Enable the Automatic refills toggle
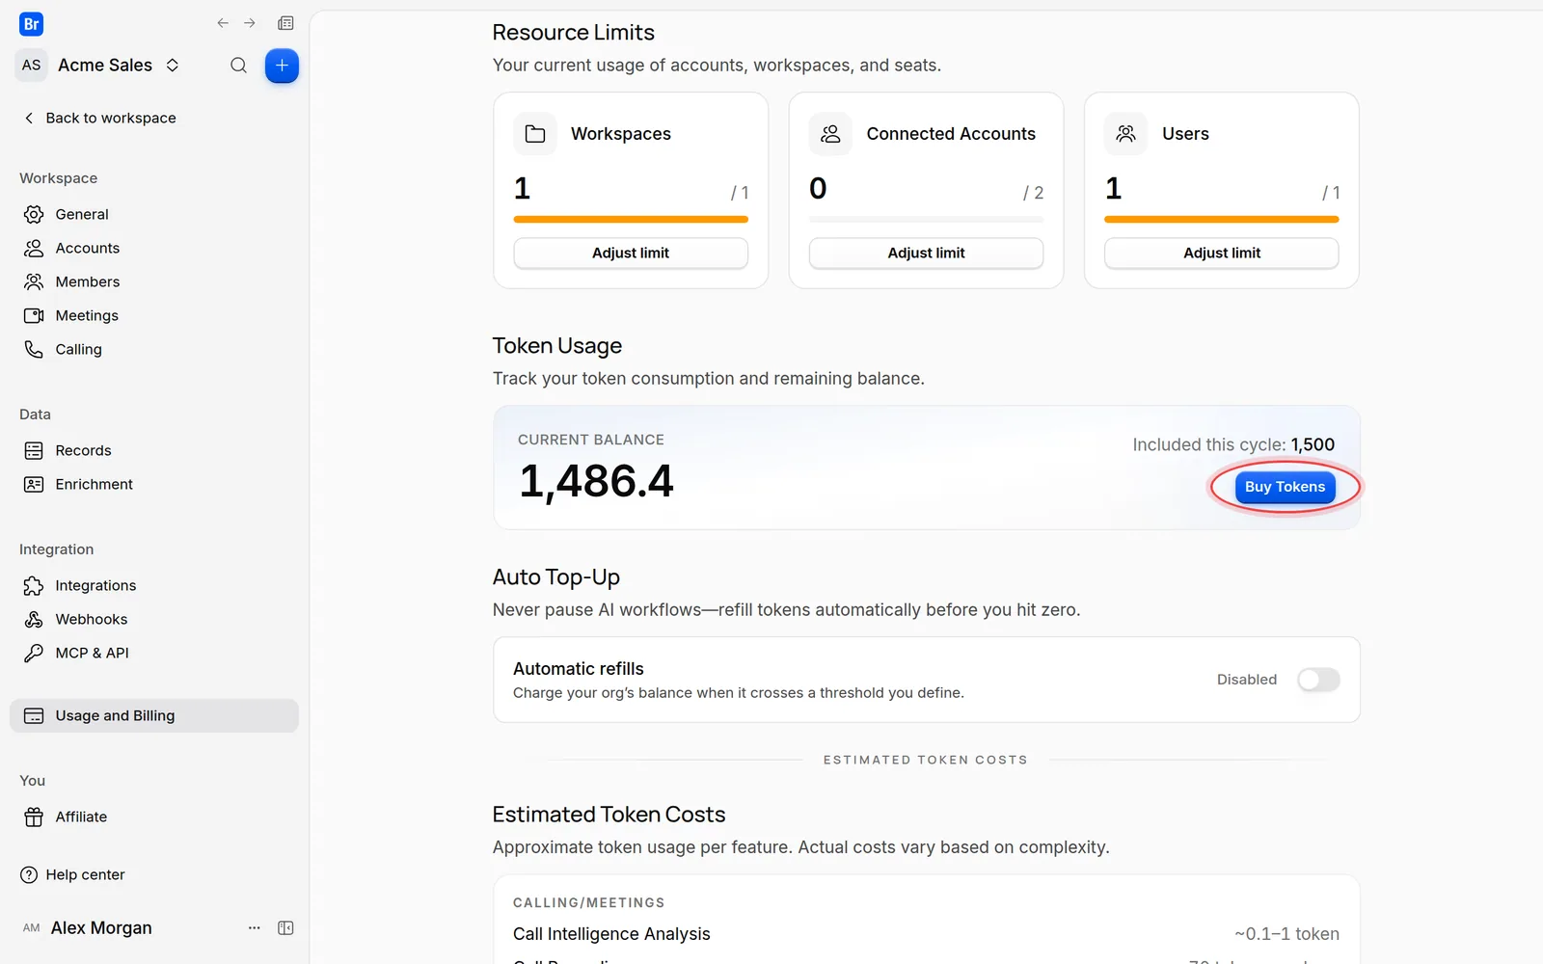 (x=1318, y=680)
